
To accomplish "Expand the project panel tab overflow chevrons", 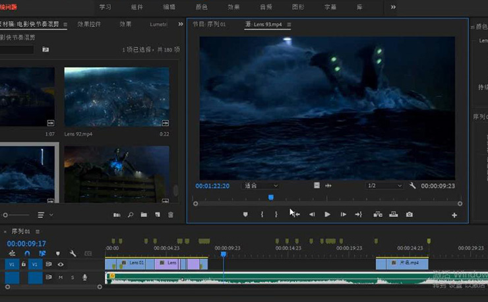I will (x=181, y=24).
